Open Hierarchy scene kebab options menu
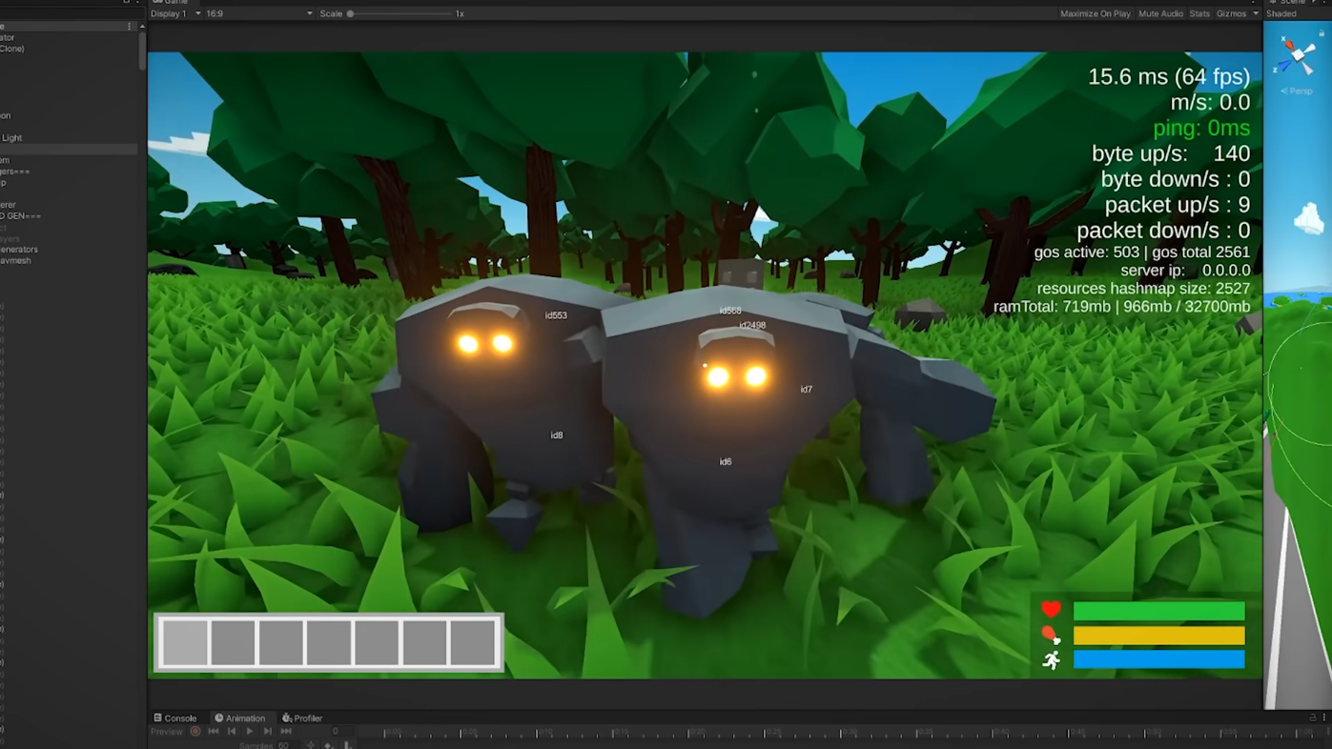The width and height of the screenshot is (1332, 749). (130, 27)
